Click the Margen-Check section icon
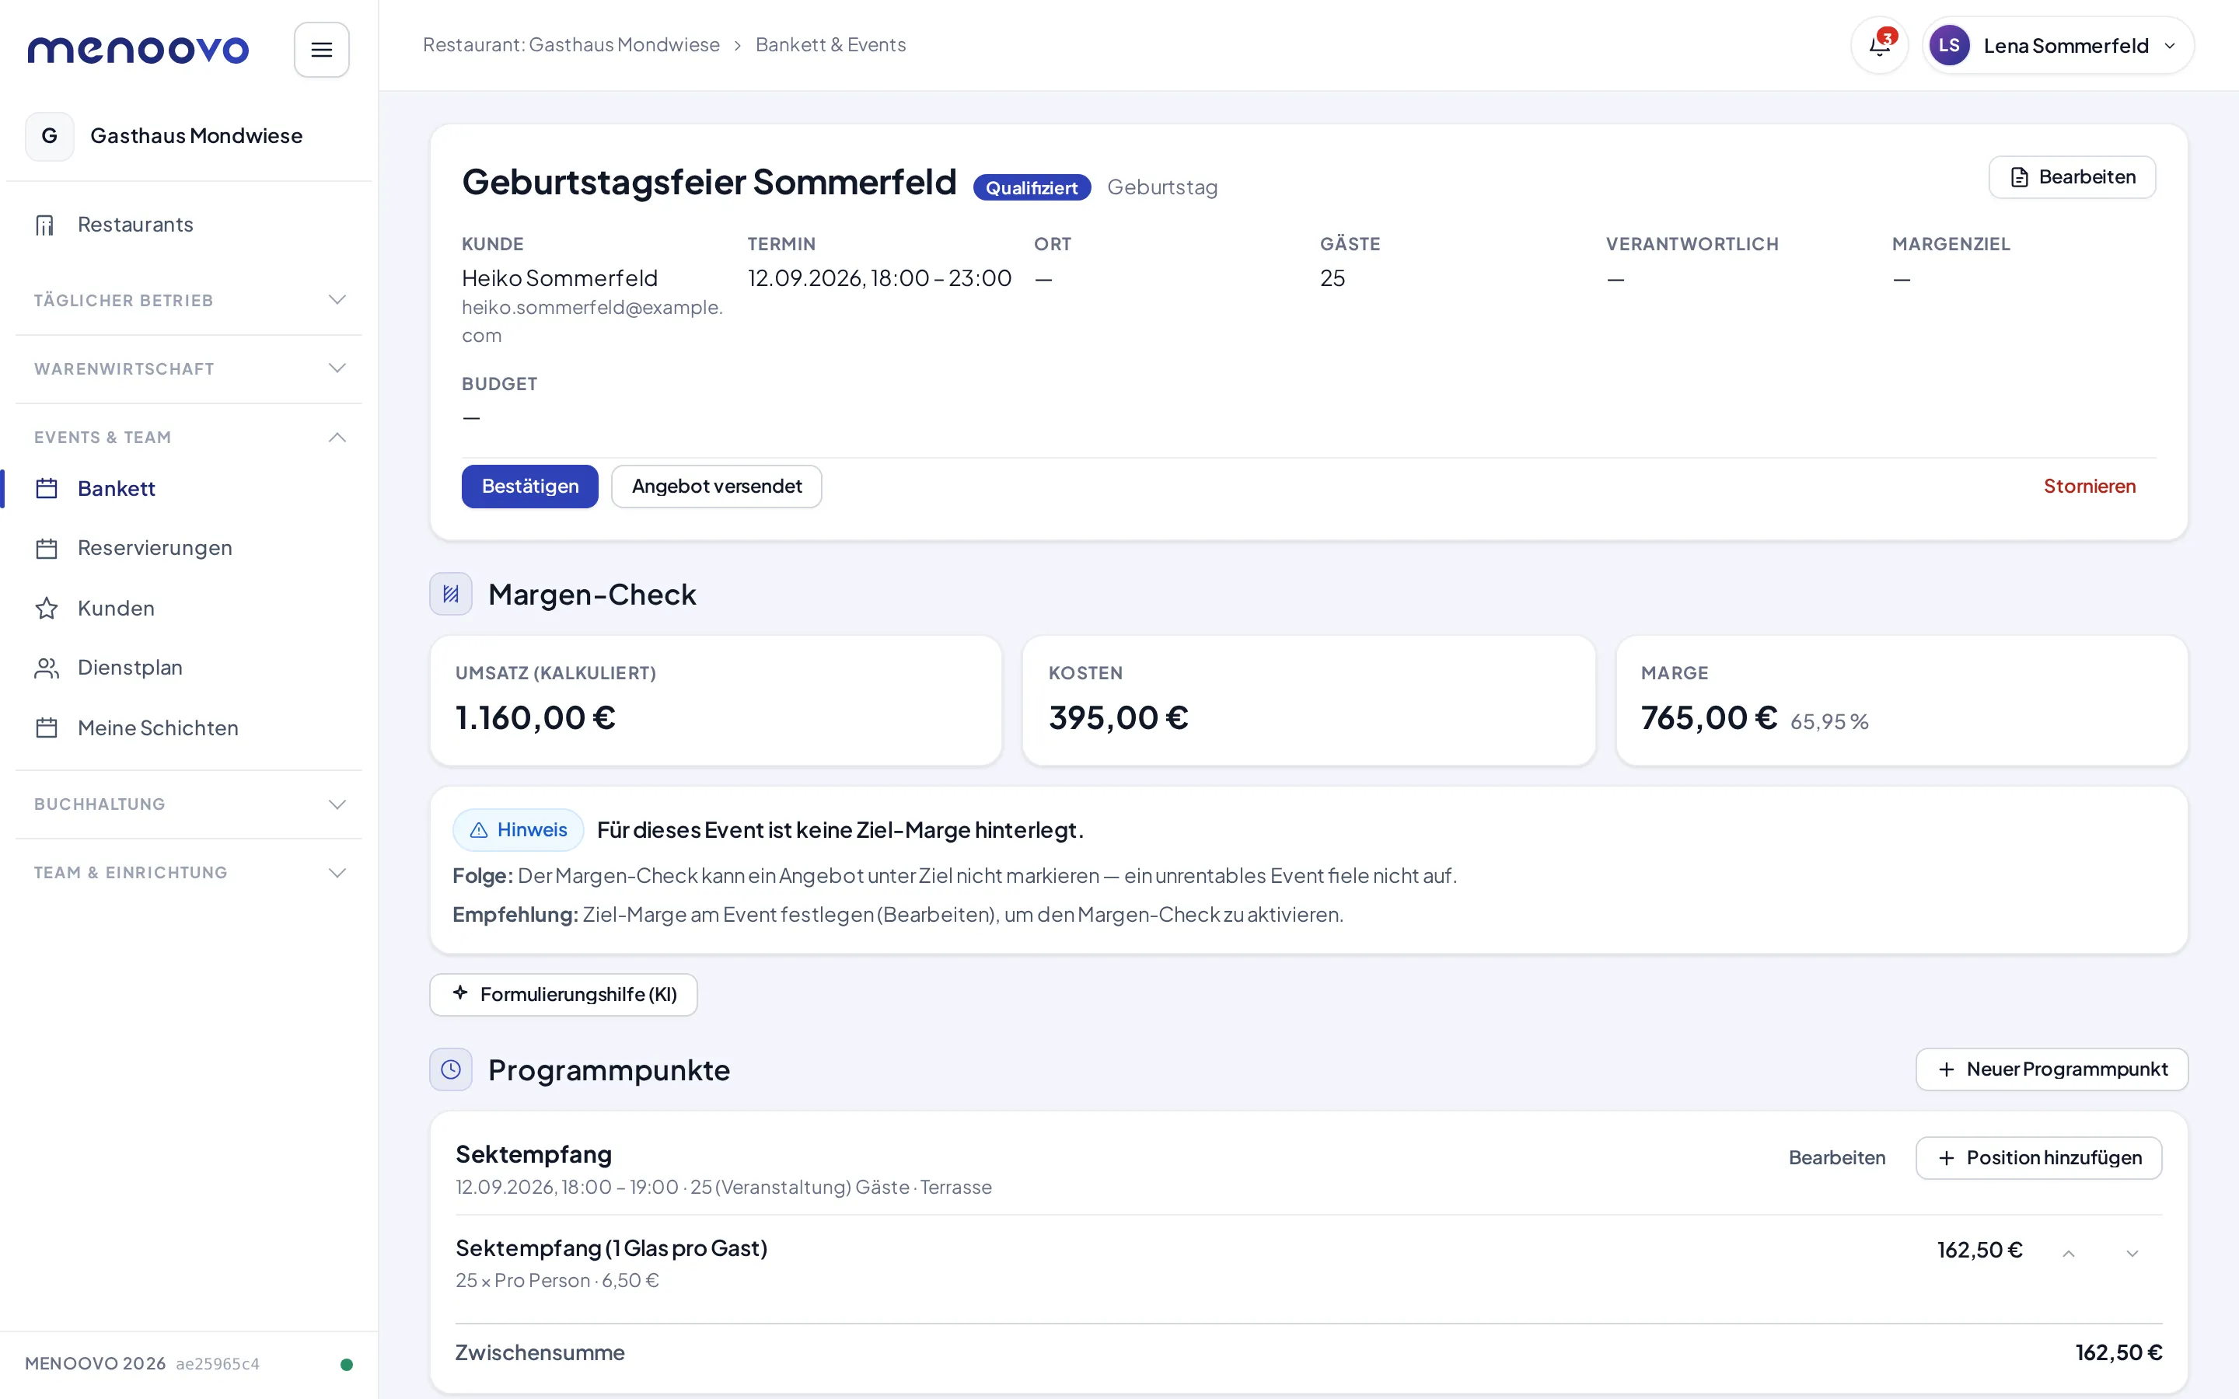 pos(451,594)
